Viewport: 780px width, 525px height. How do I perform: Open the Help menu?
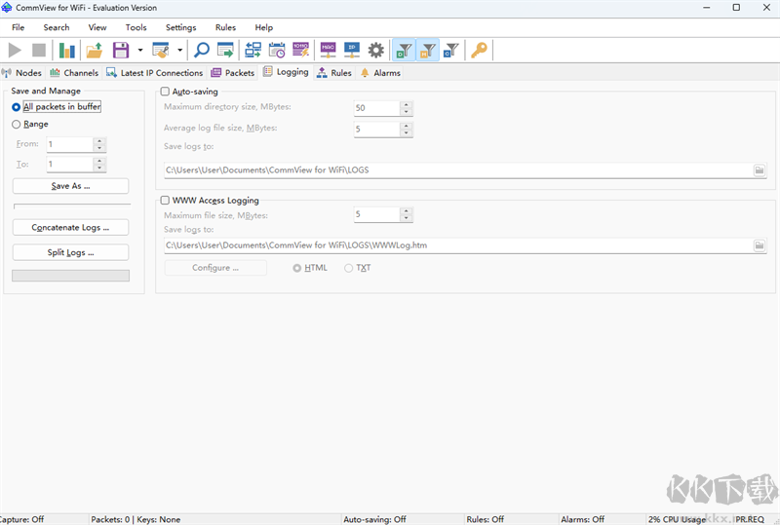point(263,28)
